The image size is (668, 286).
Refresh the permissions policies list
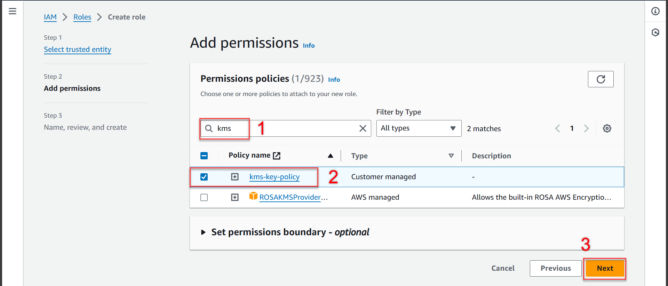point(601,79)
